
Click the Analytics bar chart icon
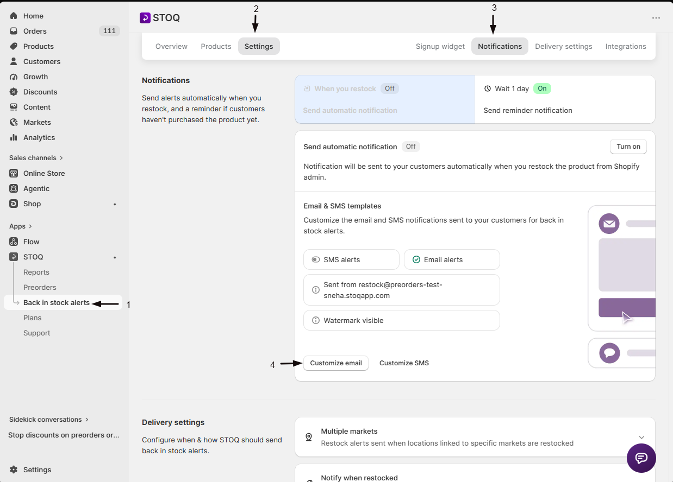click(14, 137)
